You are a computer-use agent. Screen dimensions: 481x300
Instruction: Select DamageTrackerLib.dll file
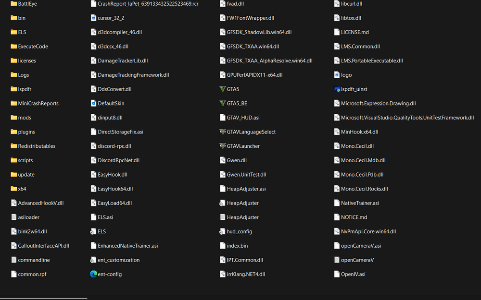coord(119,60)
